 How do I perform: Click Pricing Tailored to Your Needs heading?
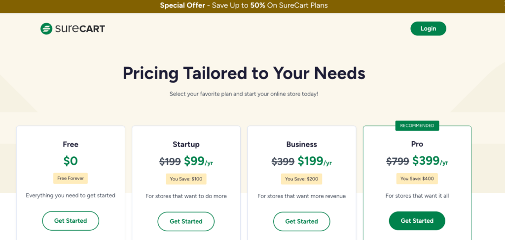pos(244,73)
